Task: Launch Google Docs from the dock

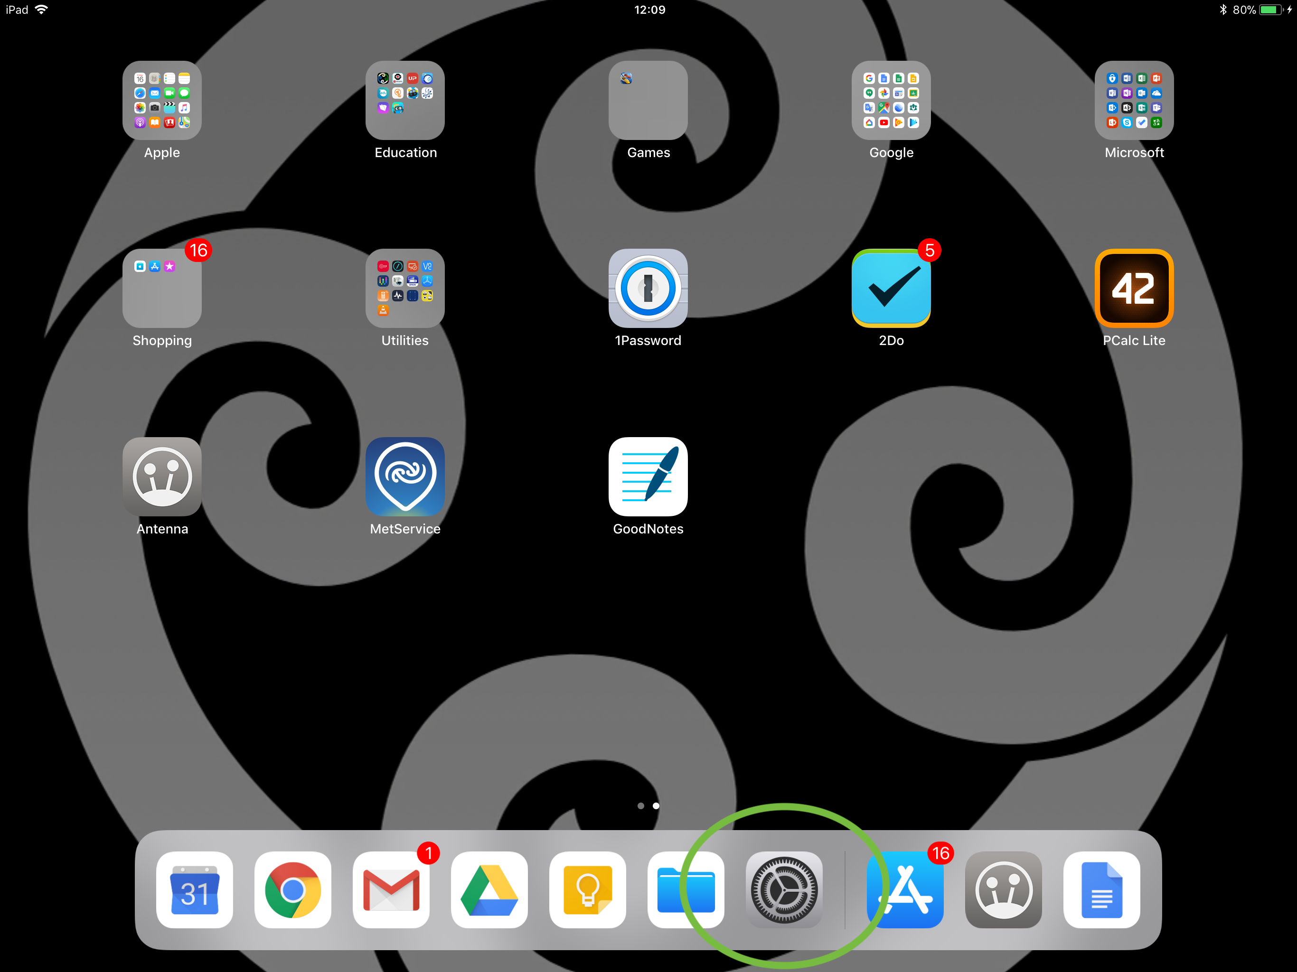Action: 1102,890
